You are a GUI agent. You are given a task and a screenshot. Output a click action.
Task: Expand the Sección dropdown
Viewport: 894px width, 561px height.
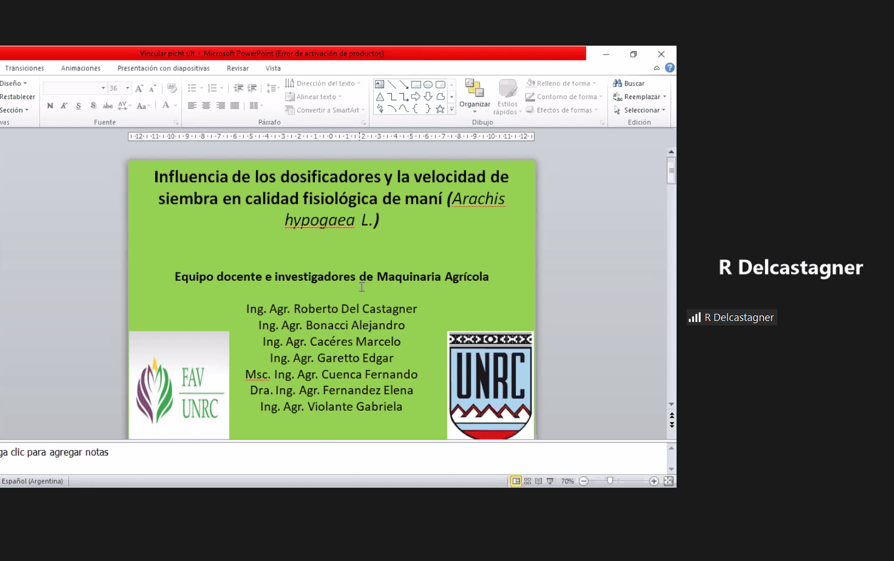click(14, 110)
